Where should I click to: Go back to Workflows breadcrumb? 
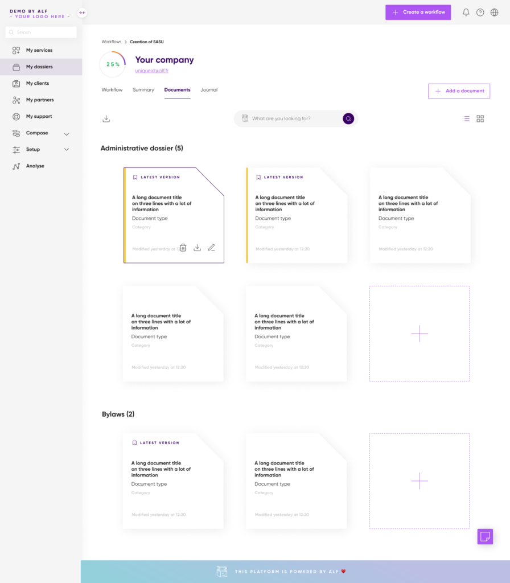(x=112, y=42)
